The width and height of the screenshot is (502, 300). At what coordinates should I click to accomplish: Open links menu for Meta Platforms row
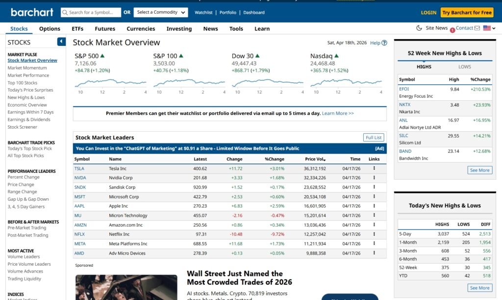(374, 244)
